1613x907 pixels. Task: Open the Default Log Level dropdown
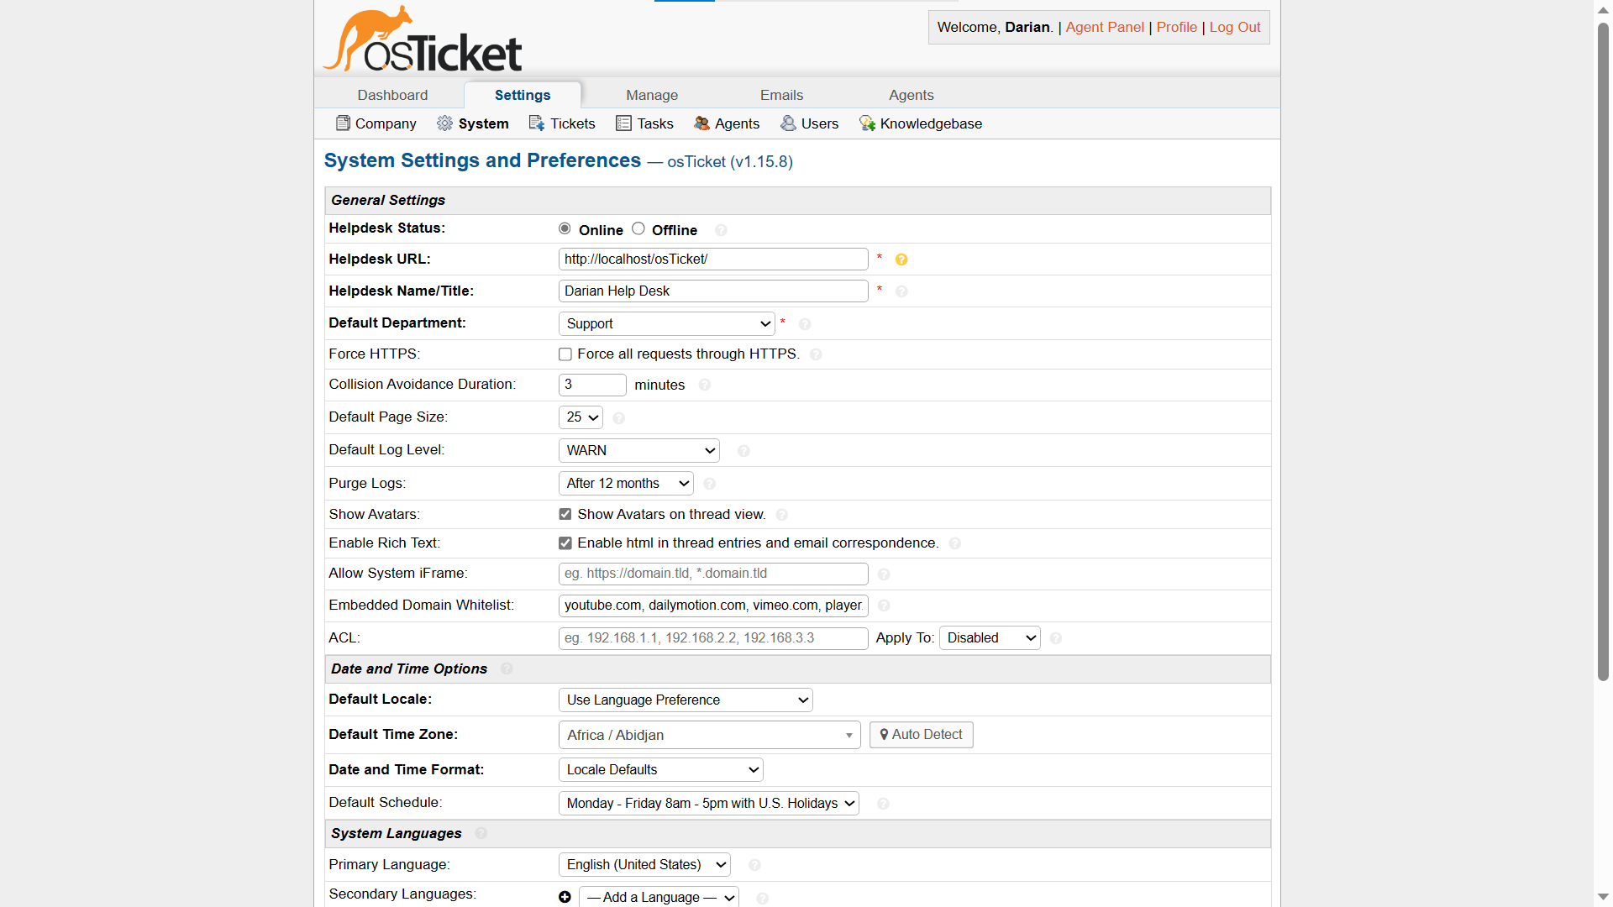[638, 450]
